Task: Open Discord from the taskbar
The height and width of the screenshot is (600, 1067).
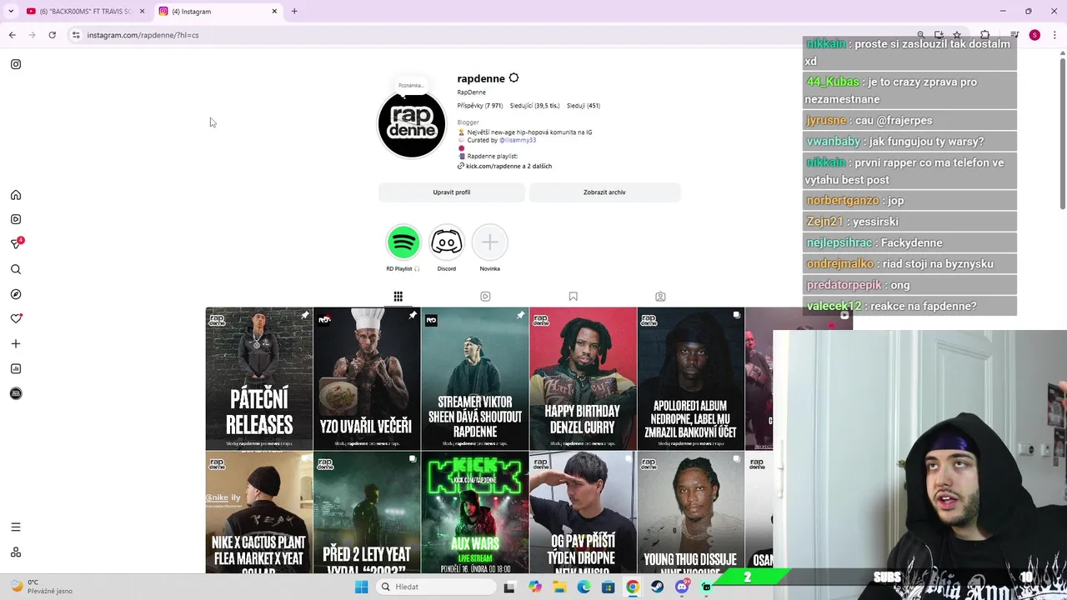Action: (682, 587)
